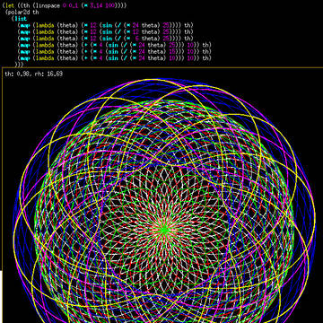Click the map line containing '(* 12 theta) 25'
Image resolution: width=323 pixels, height=323 pixels.
coord(105,32)
